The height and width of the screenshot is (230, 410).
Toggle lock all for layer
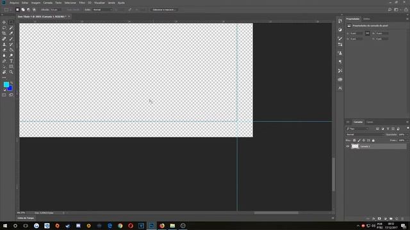click(373, 141)
